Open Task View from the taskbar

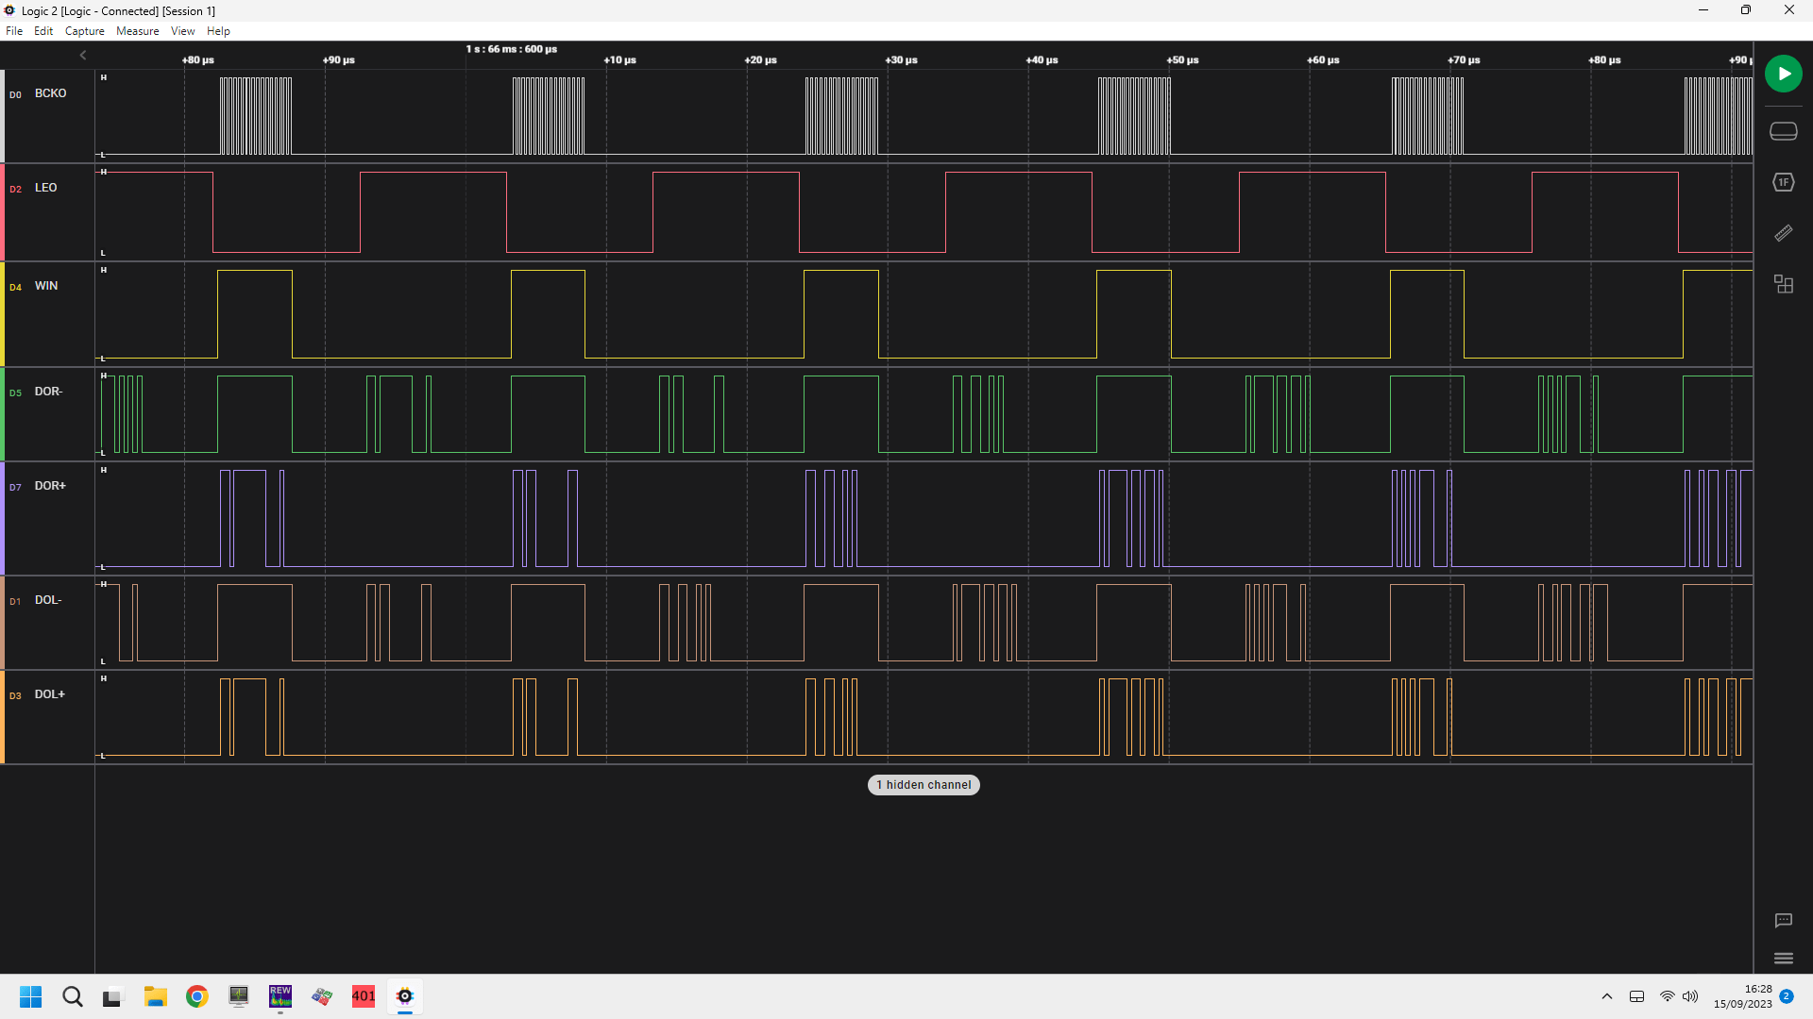[114, 996]
